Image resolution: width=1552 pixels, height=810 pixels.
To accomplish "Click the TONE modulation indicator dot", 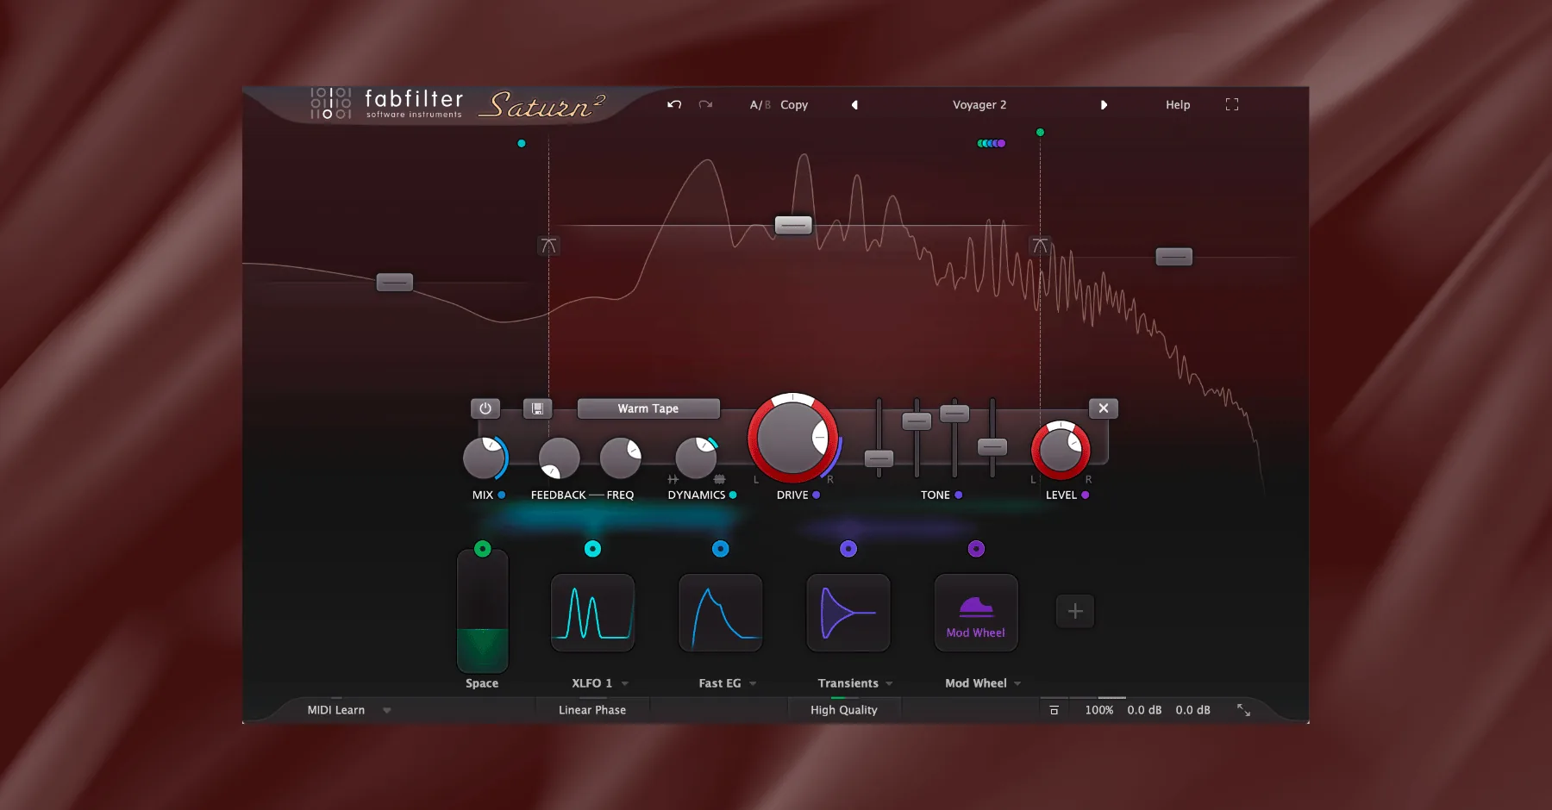I will 958,495.
